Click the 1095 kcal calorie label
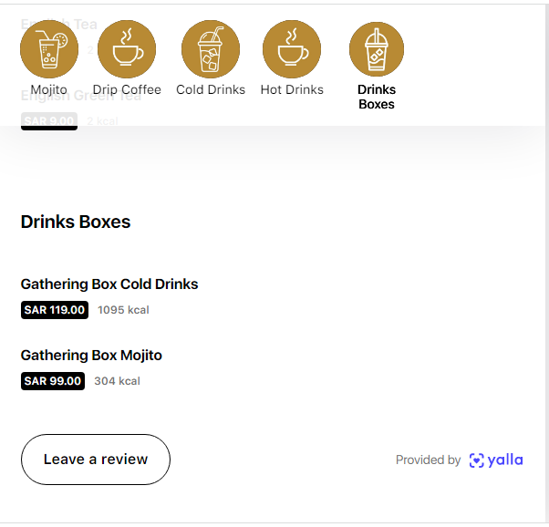 (x=124, y=310)
